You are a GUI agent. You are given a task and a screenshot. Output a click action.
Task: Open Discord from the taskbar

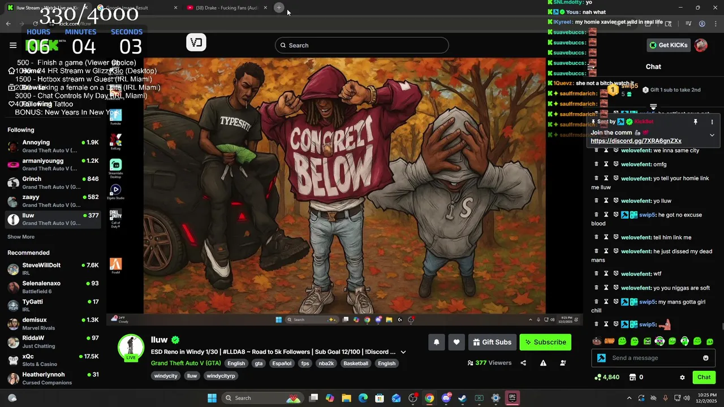click(x=446, y=398)
